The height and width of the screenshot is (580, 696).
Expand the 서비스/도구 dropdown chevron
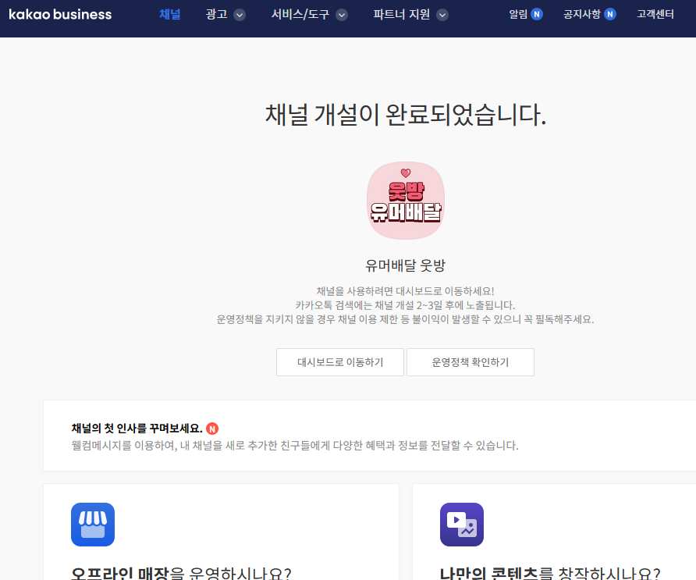341,15
